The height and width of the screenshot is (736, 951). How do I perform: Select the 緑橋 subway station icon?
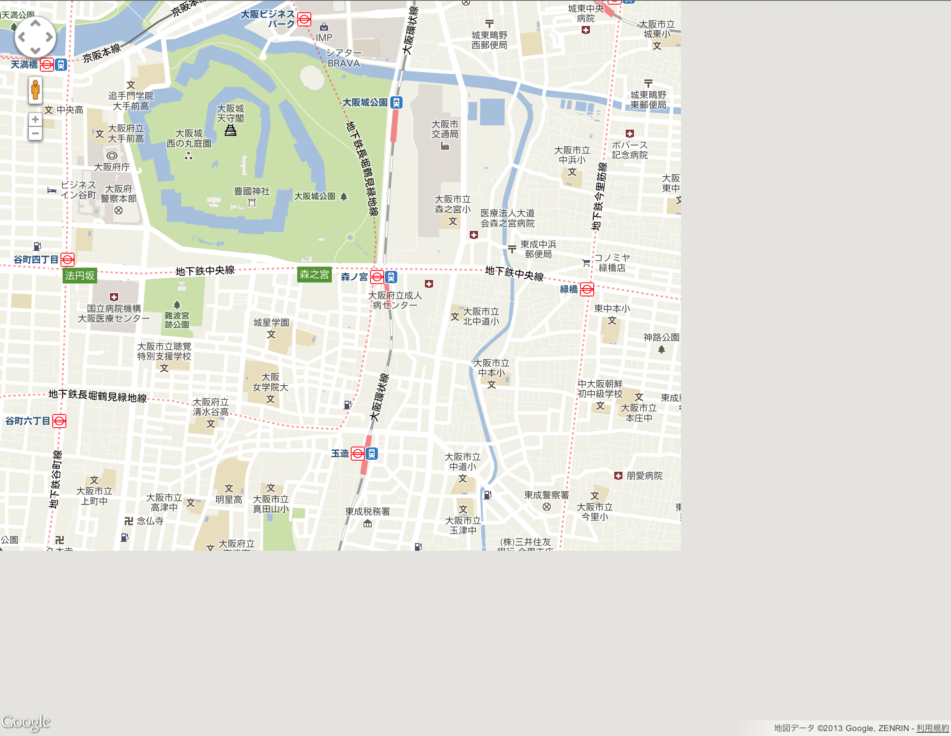point(587,289)
